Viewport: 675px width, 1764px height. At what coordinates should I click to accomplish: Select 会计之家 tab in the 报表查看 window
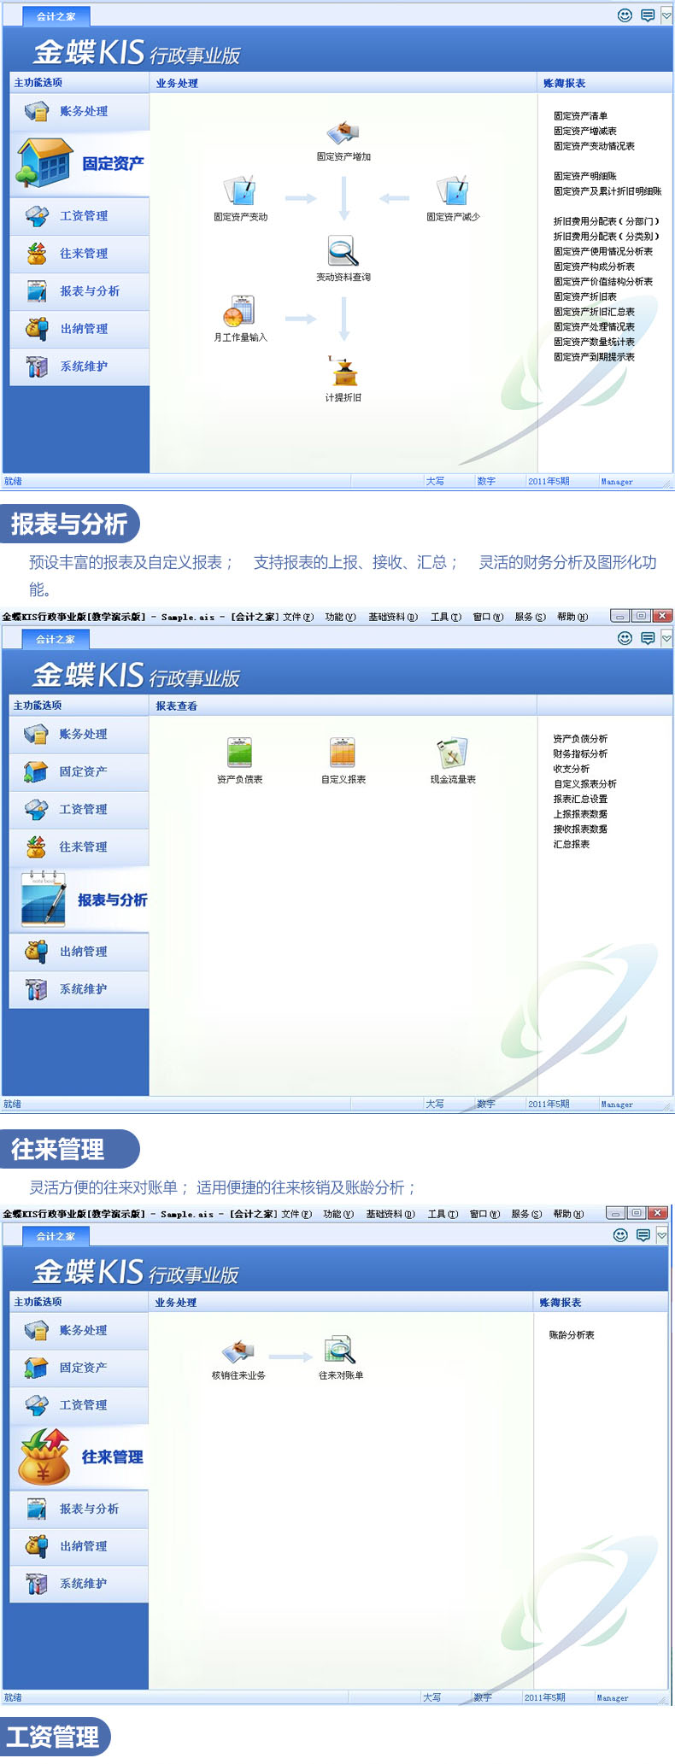pyautogui.click(x=56, y=639)
